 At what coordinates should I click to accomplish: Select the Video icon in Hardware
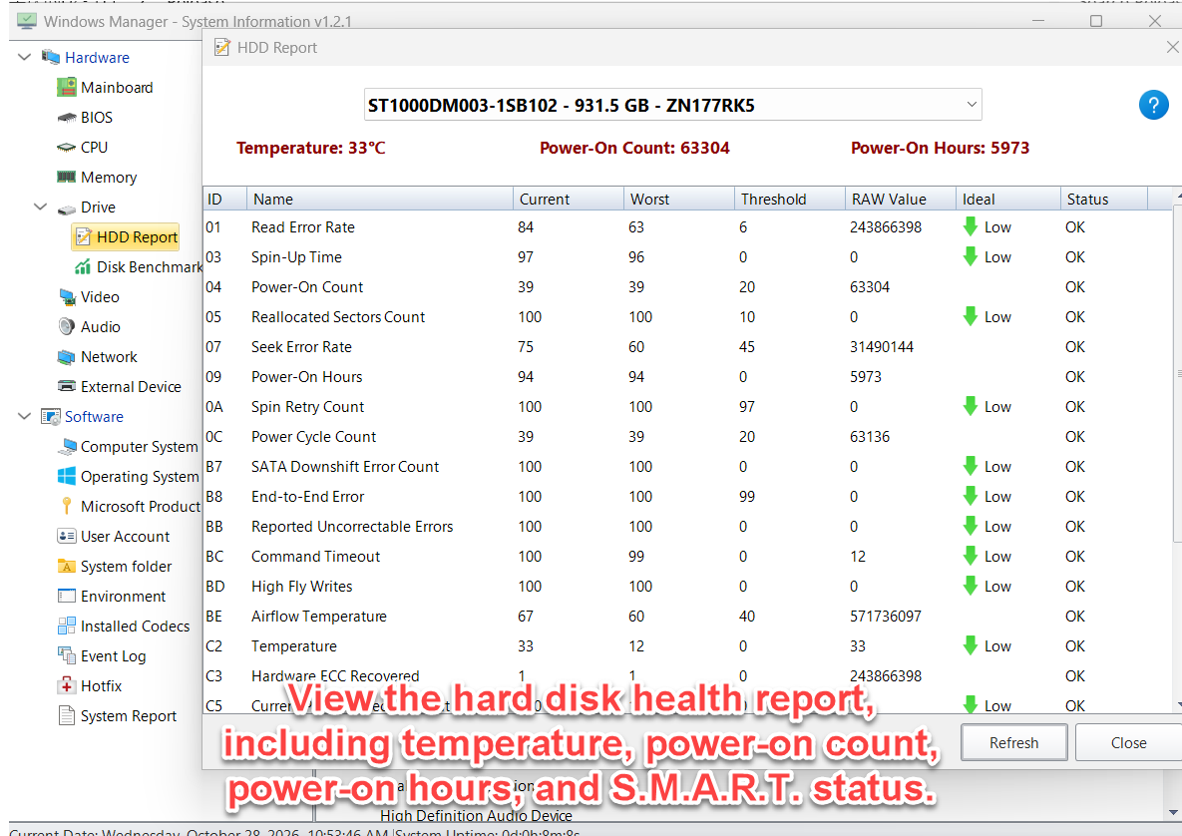coord(67,297)
